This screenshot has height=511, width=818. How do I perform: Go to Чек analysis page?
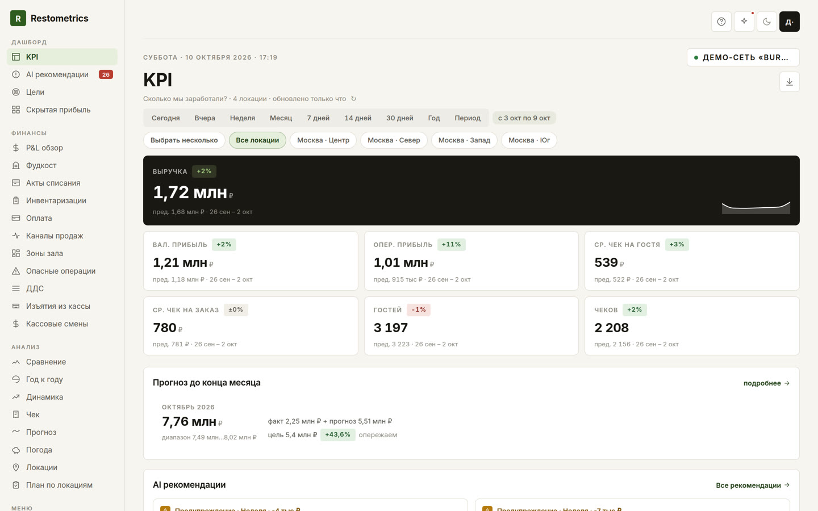62,414
